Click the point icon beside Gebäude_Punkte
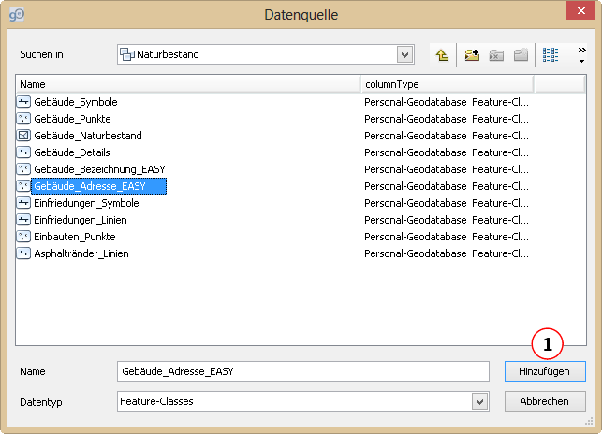602x434 pixels. pyautogui.click(x=23, y=119)
